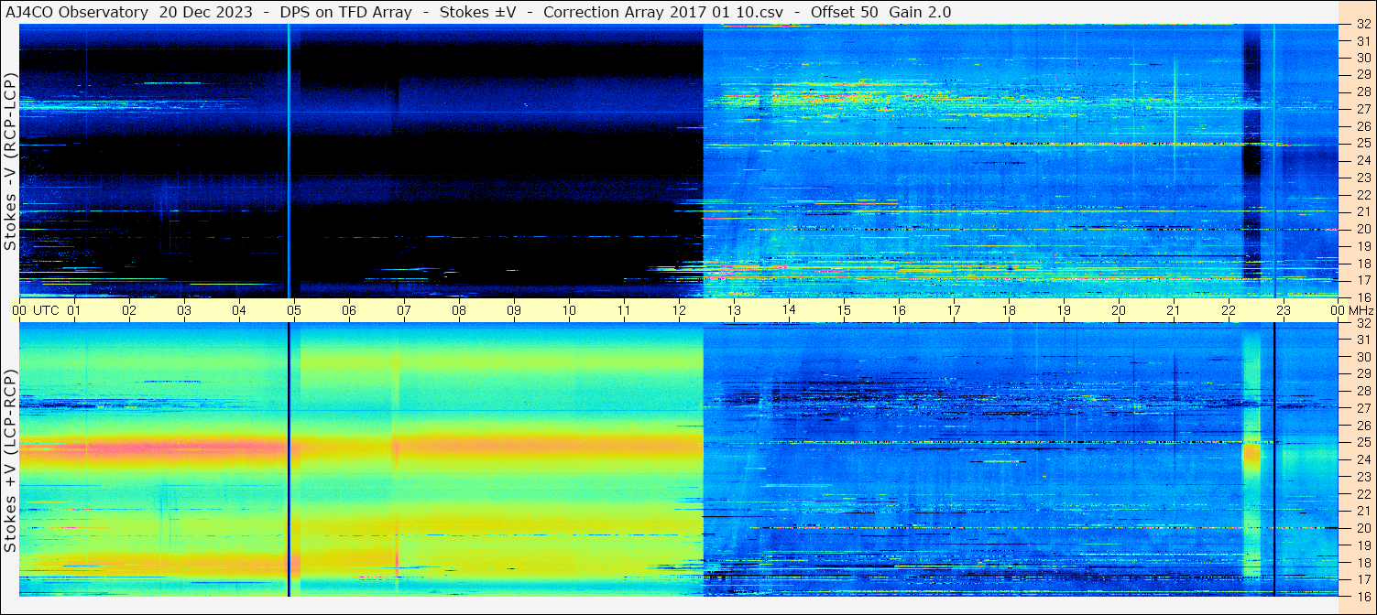Select 'Correction Array 2017 01 10.csv' filename text
This screenshot has height=615, width=1377.
[x=664, y=12]
